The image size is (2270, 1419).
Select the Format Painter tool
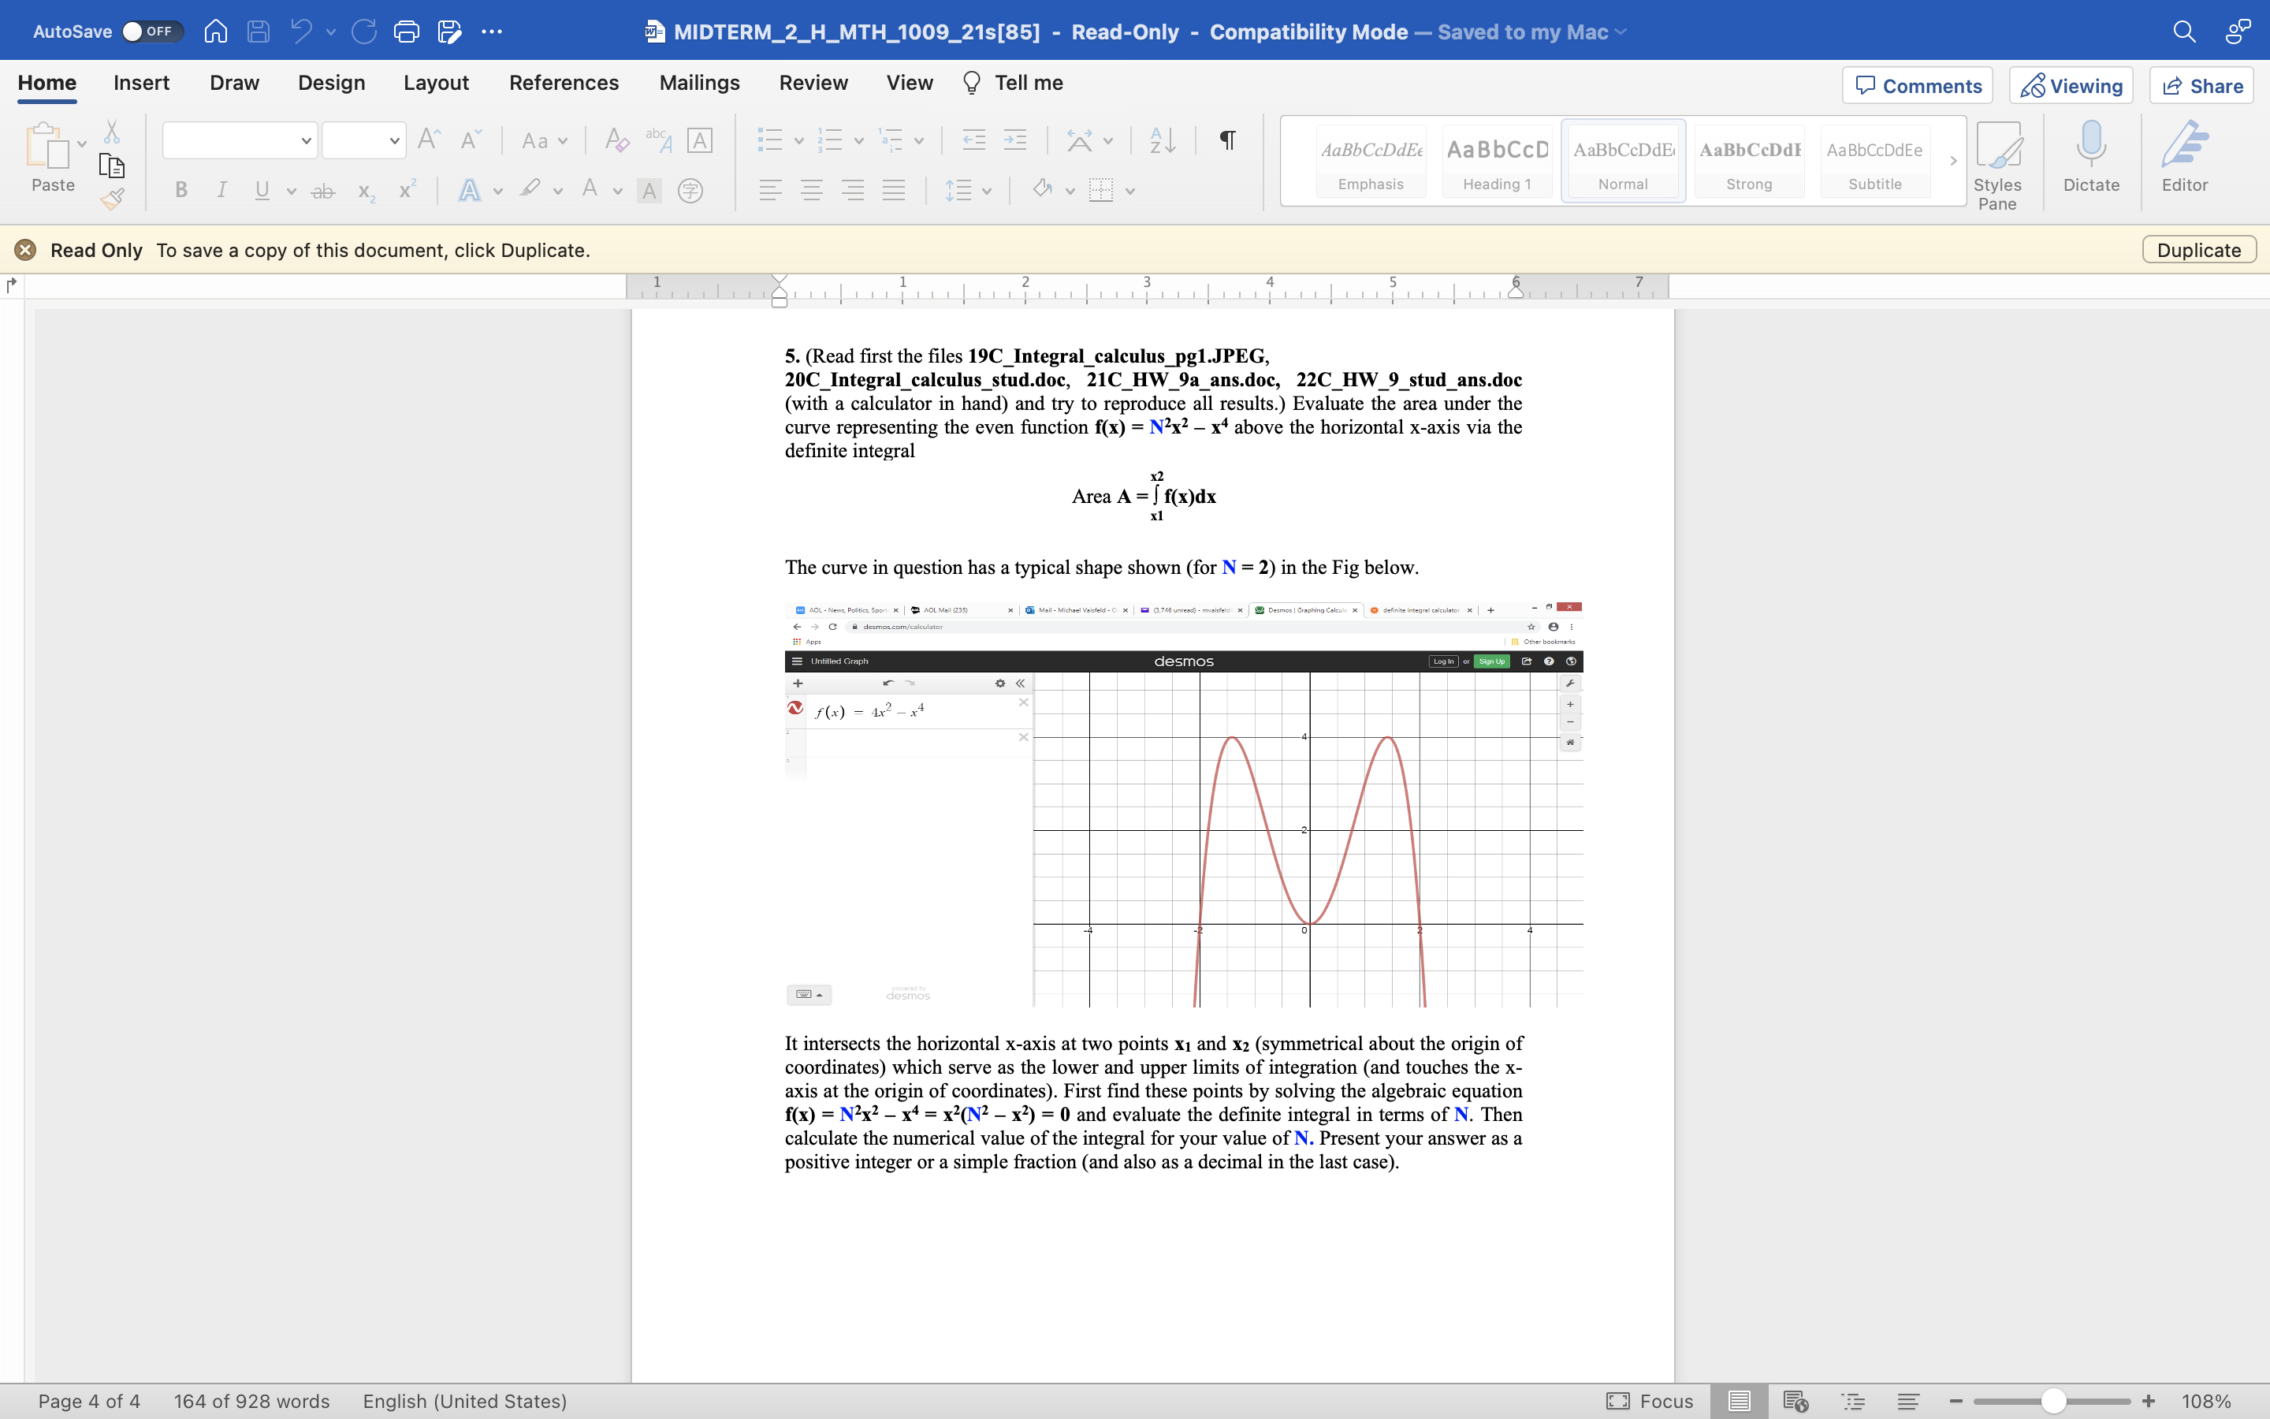coord(113,198)
